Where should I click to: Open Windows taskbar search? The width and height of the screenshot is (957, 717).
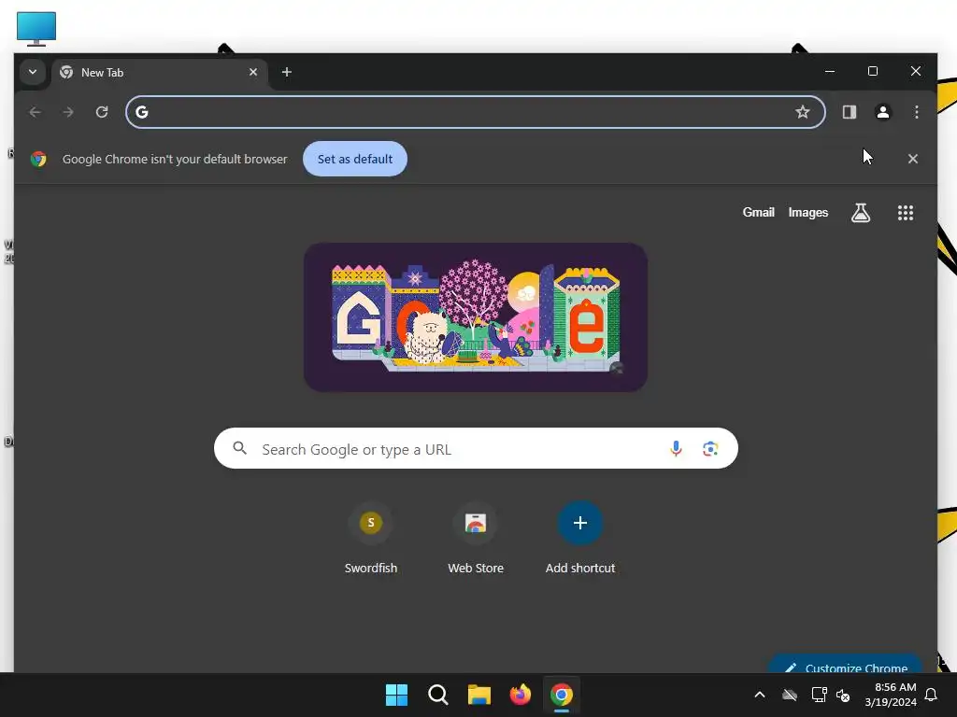click(437, 695)
